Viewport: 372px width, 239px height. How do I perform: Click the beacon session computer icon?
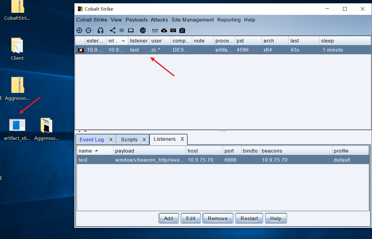point(81,50)
